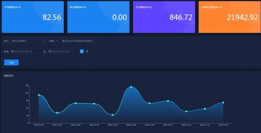This screenshot has width=261, height=133.
Task: Open the 昨日能耗 card showing 0.00
Action: [x=98, y=17]
